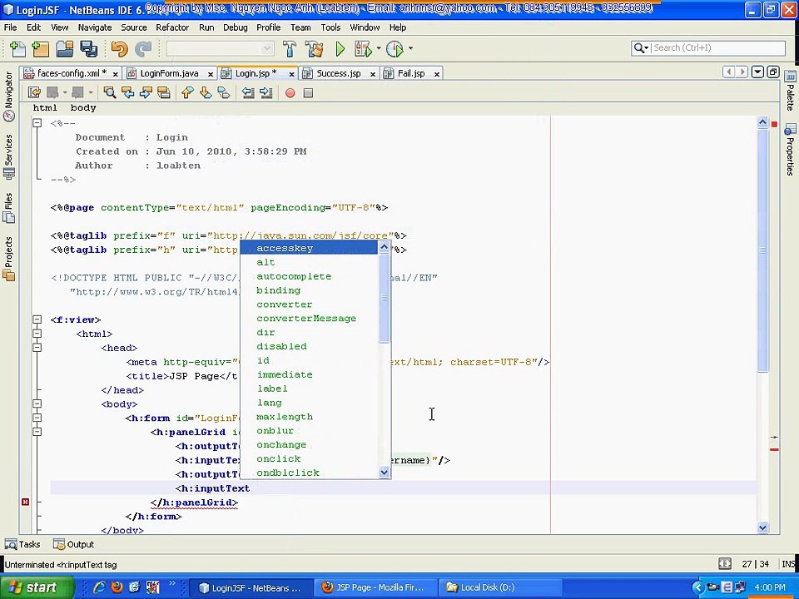Toggle the Highlight Search icon
This screenshot has width=799, height=599.
(164, 92)
